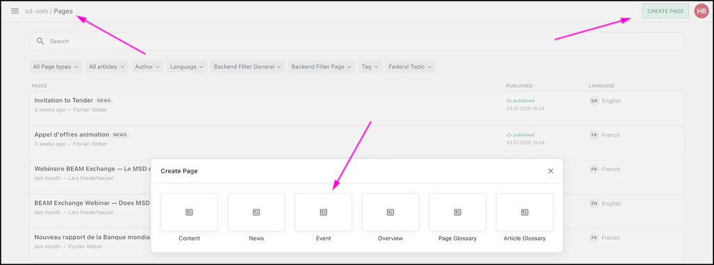This screenshot has width=714, height=265.
Task: Open the Backend Filter Page dropdown
Action: [321, 67]
